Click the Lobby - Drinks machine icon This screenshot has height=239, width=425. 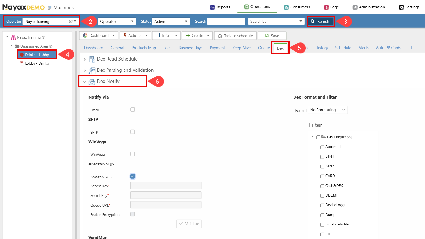pos(22,63)
